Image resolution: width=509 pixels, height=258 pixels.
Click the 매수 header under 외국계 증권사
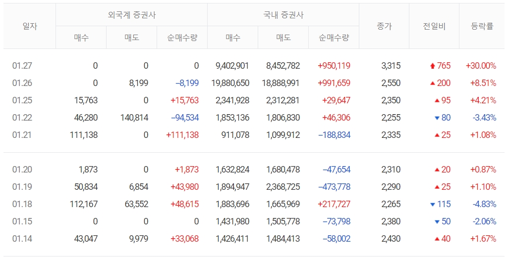point(81,38)
